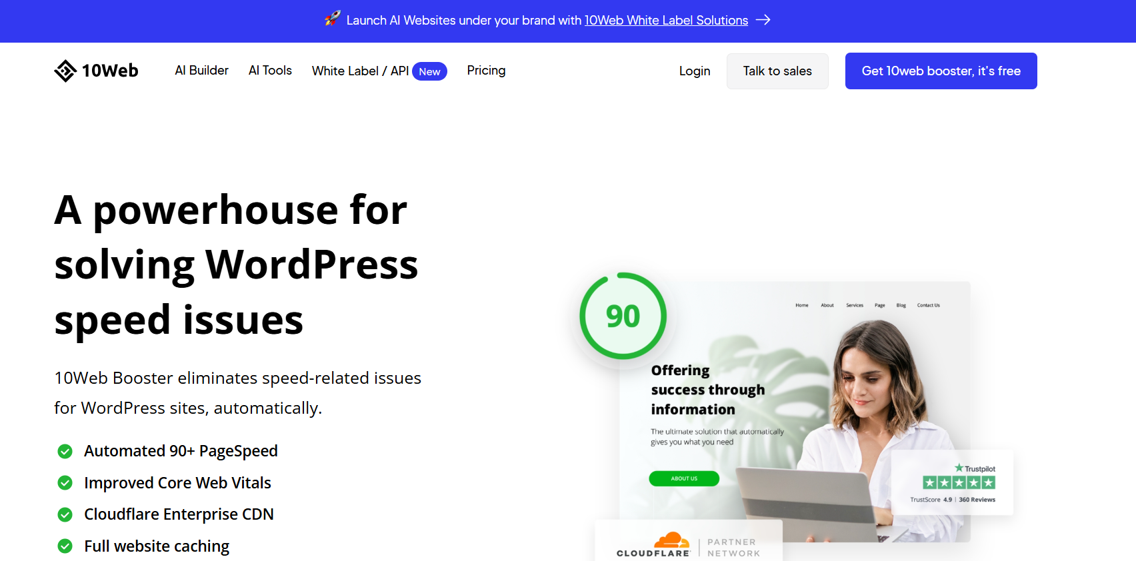
Task: Click the rocket emoji in banner
Action: click(x=332, y=19)
